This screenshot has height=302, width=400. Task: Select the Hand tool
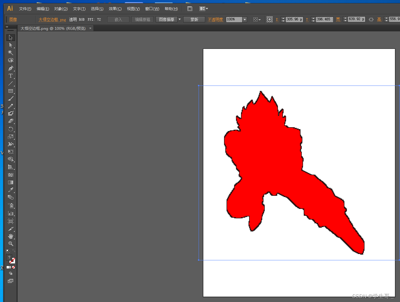(11, 236)
